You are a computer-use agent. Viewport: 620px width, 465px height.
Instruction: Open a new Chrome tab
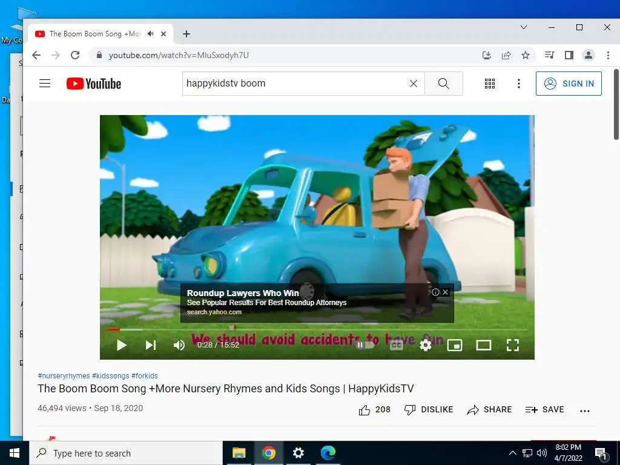pyautogui.click(x=186, y=34)
